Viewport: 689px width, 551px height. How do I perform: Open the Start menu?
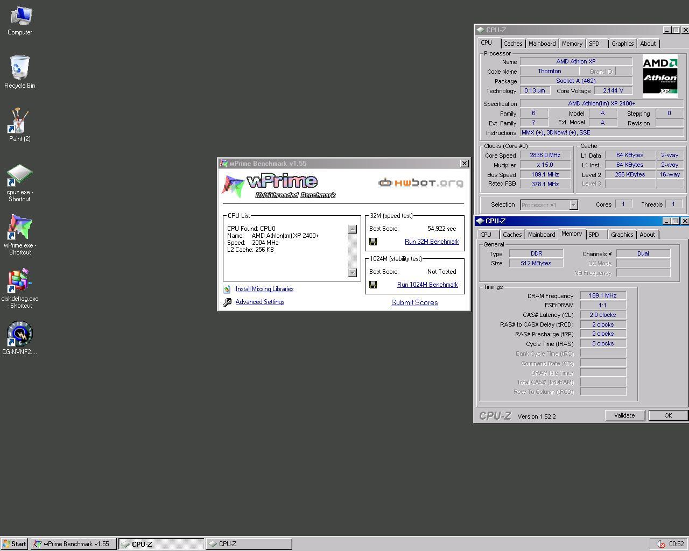pos(15,544)
